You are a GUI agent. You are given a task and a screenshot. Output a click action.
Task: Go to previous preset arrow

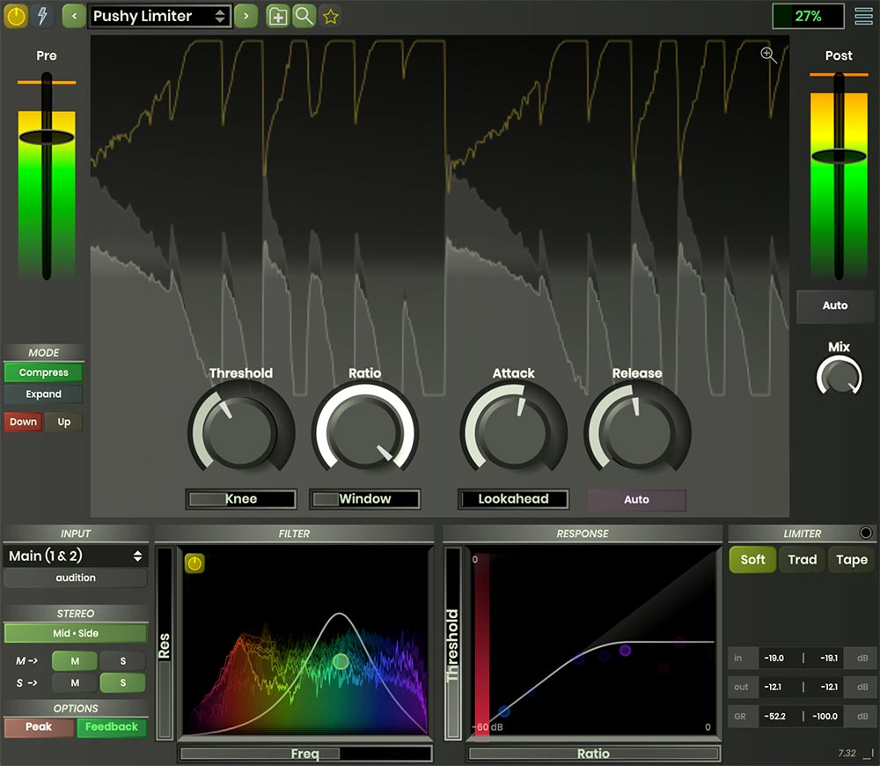tap(74, 16)
